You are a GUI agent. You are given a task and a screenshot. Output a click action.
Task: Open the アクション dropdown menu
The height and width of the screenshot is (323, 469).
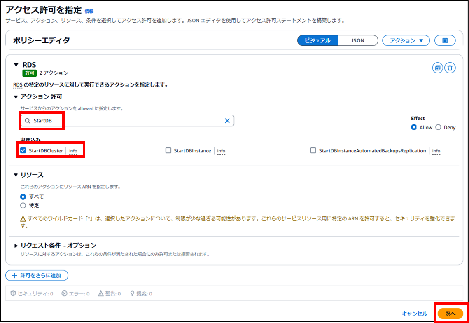coord(406,40)
